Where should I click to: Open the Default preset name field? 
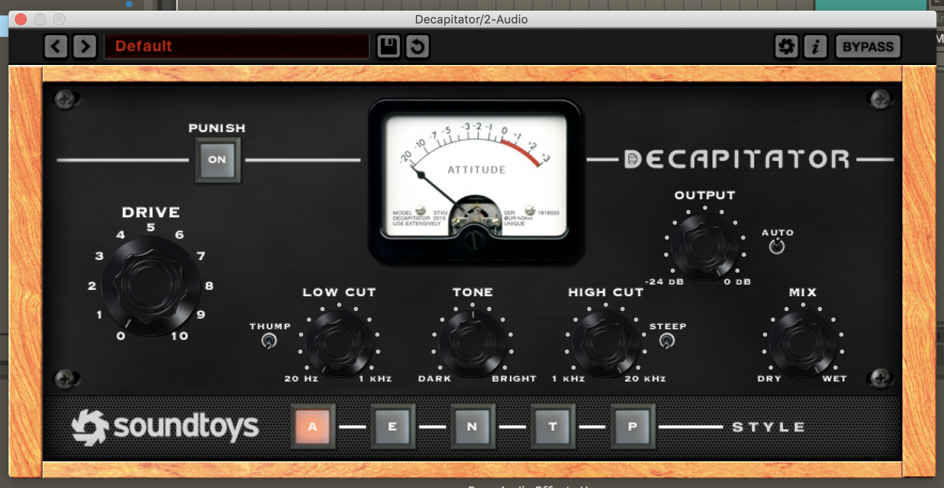click(236, 46)
